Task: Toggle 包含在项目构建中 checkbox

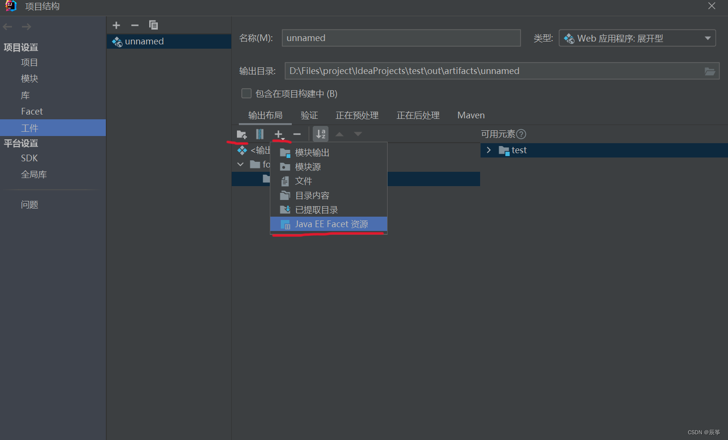Action: [x=246, y=94]
